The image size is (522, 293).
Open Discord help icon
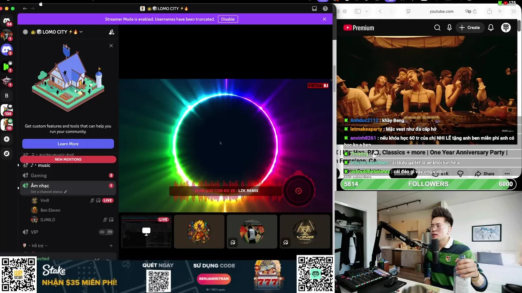pyautogui.click(x=325, y=9)
